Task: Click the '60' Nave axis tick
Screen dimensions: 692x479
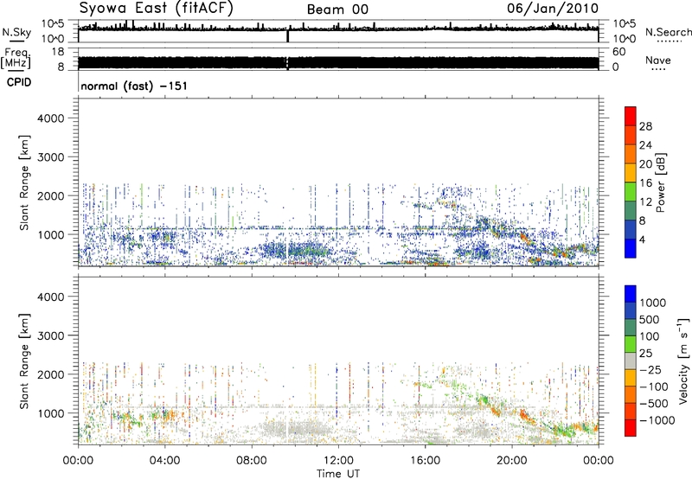Action: [618, 52]
